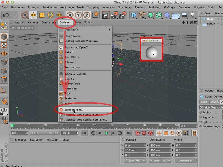Viewport: 223px width, 167px height.
Task: Click the default light sphere preview
Action: 152,53
